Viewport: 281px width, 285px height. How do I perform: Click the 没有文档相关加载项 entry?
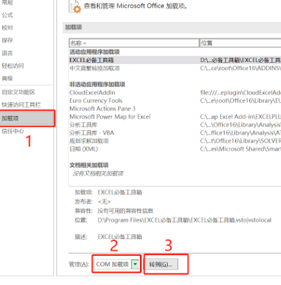tap(98, 174)
